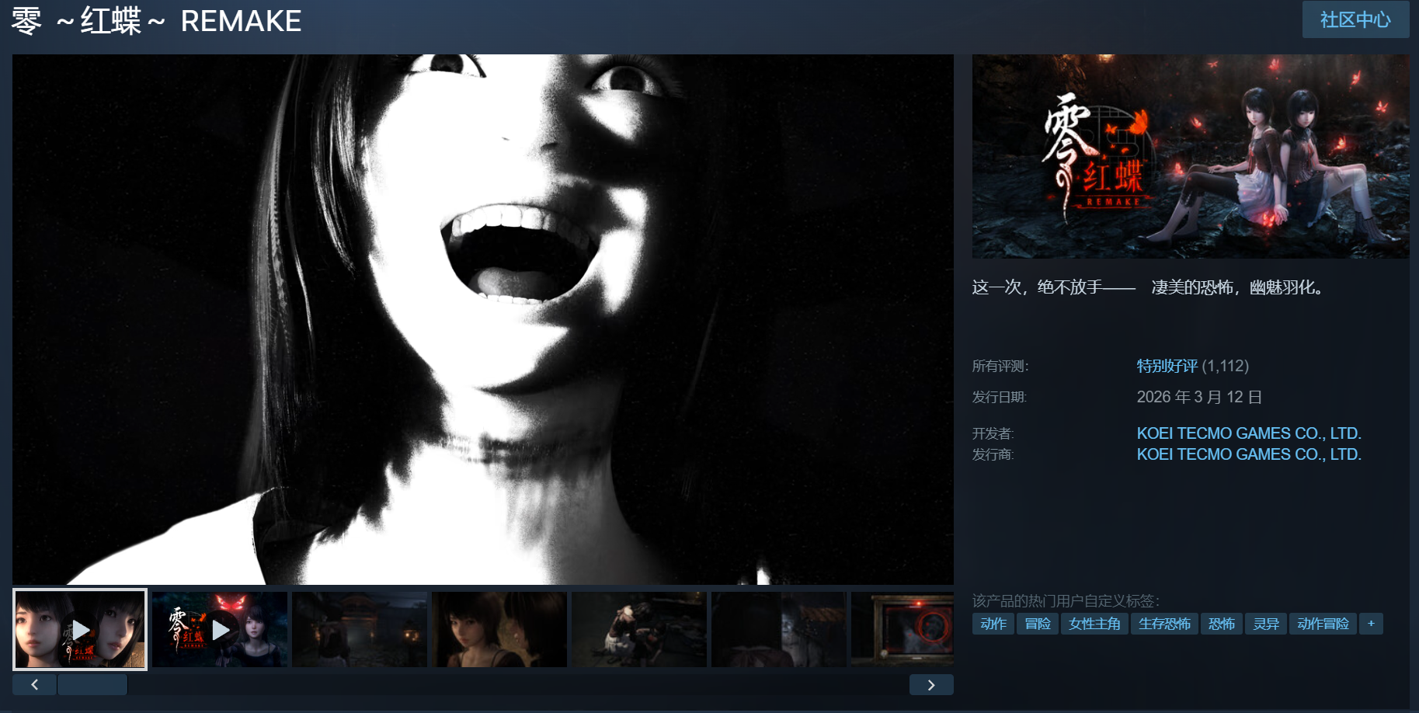Select the 冒险 tag

[1038, 624]
